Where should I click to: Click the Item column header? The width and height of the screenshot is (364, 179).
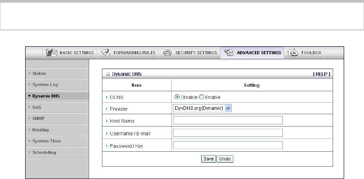coord(136,86)
